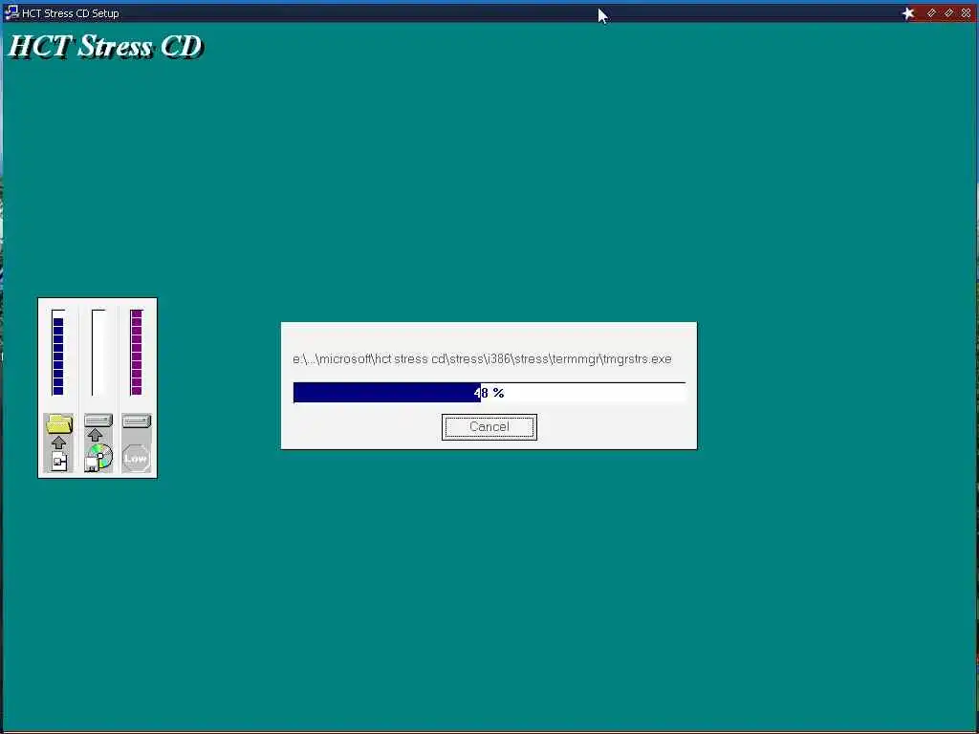Click the file path ending in tmgrstrs.exe
Screen dimensions: 979x734
click(482, 359)
